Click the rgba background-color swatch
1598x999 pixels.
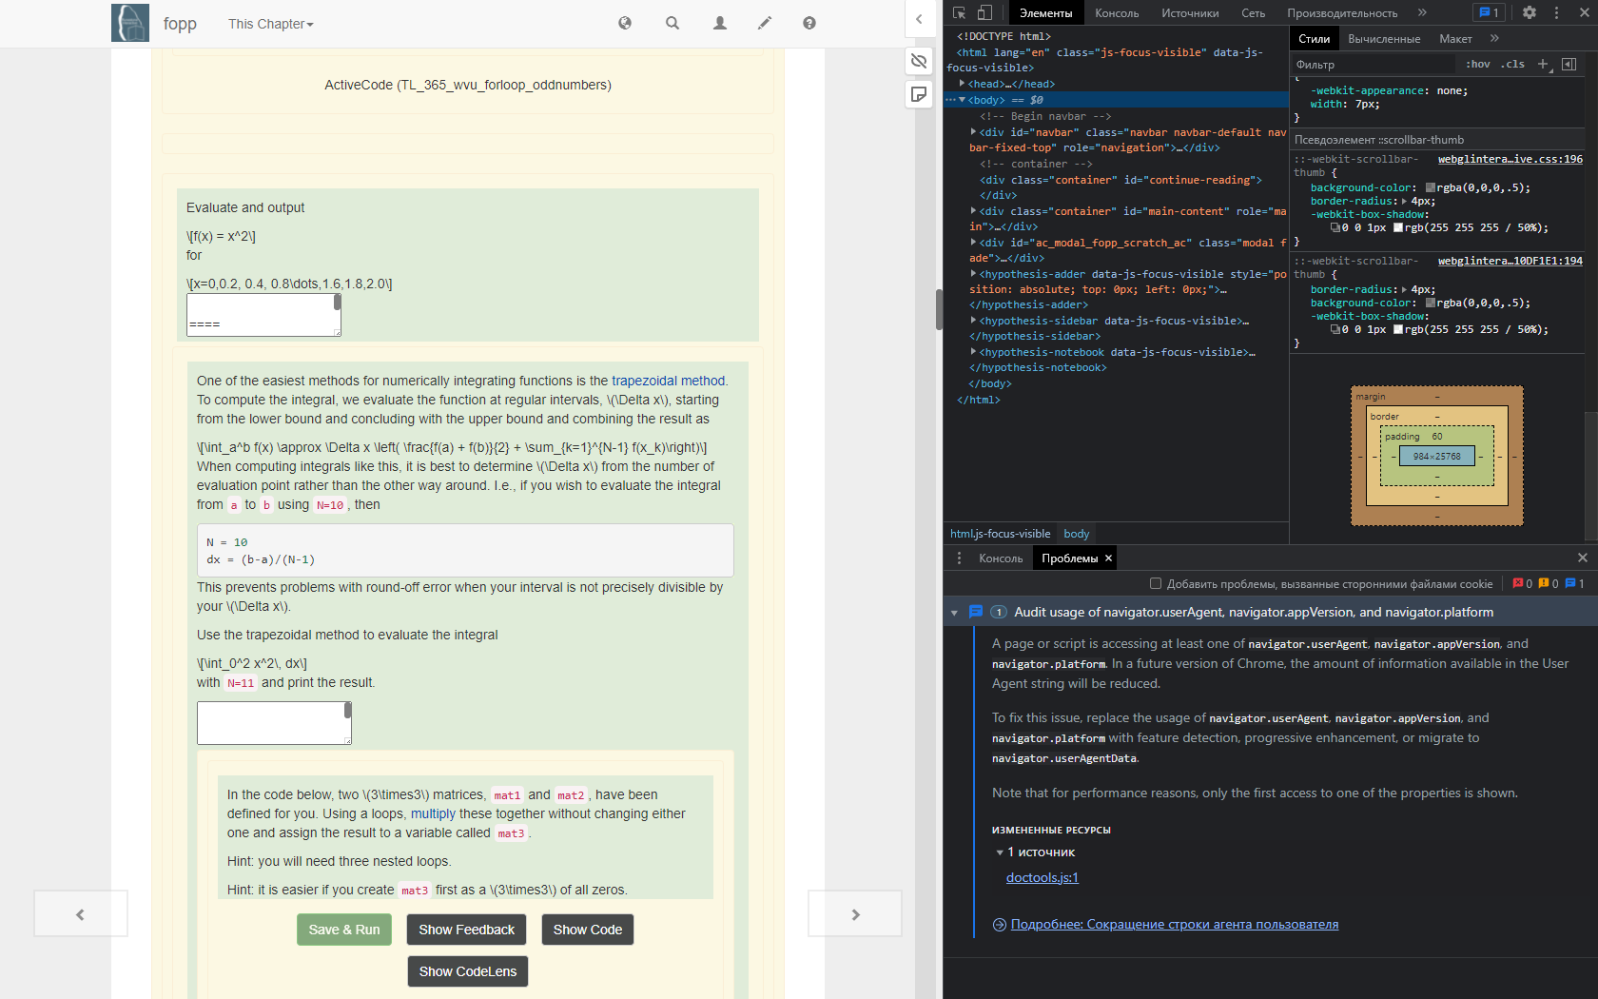tap(1431, 187)
